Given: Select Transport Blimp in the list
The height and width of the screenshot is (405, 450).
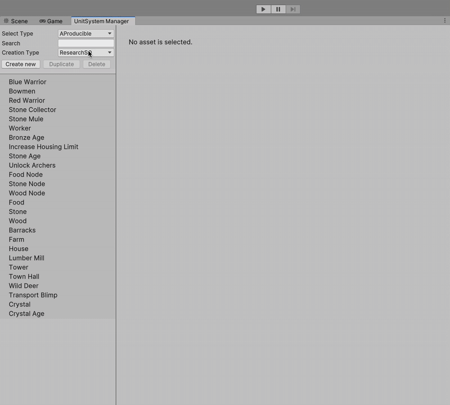Looking at the screenshot, I should (33, 295).
